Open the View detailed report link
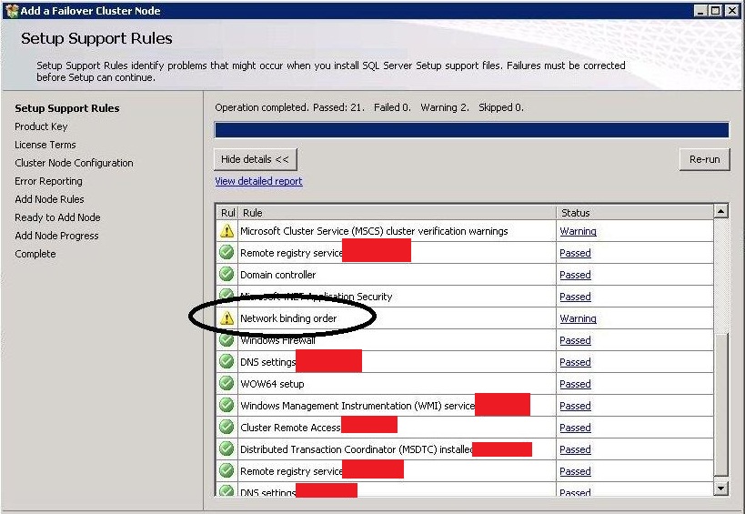This screenshot has width=745, height=514. click(258, 181)
